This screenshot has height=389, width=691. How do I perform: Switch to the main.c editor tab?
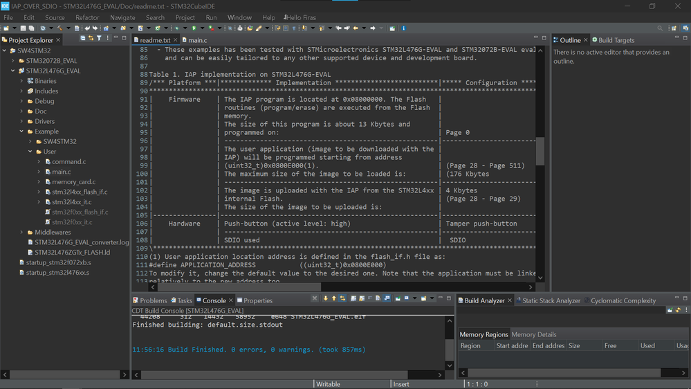pyautogui.click(x=194, y=40)
